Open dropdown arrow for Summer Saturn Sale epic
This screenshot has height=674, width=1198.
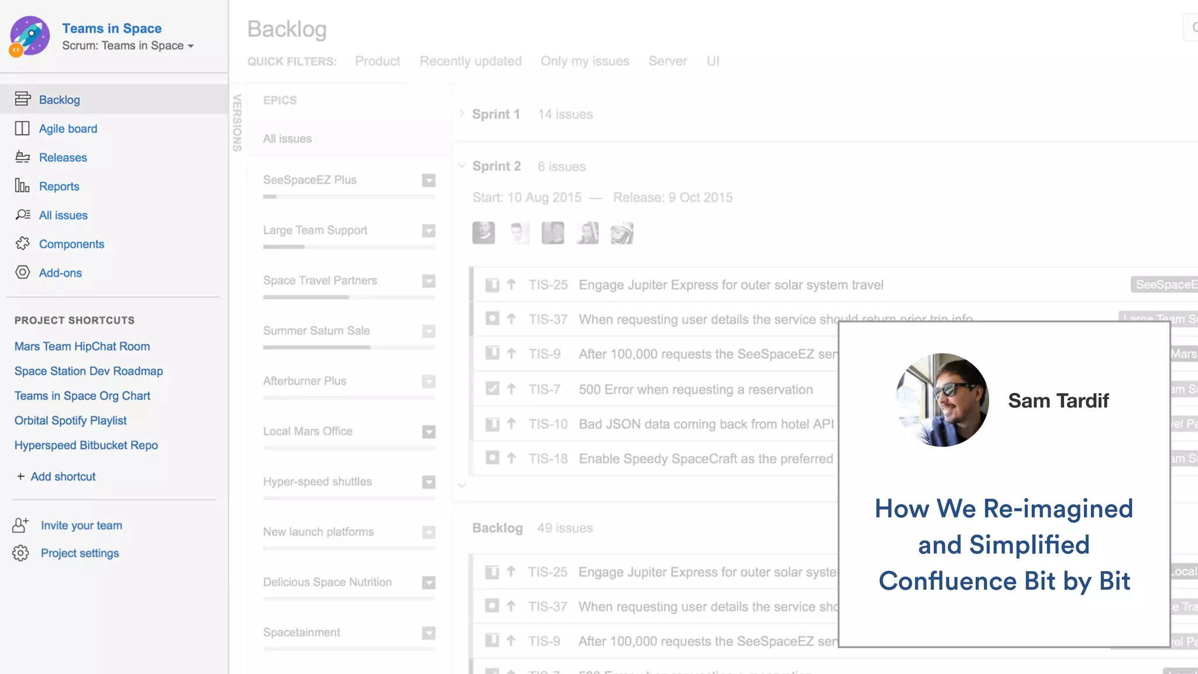point(429,331)
